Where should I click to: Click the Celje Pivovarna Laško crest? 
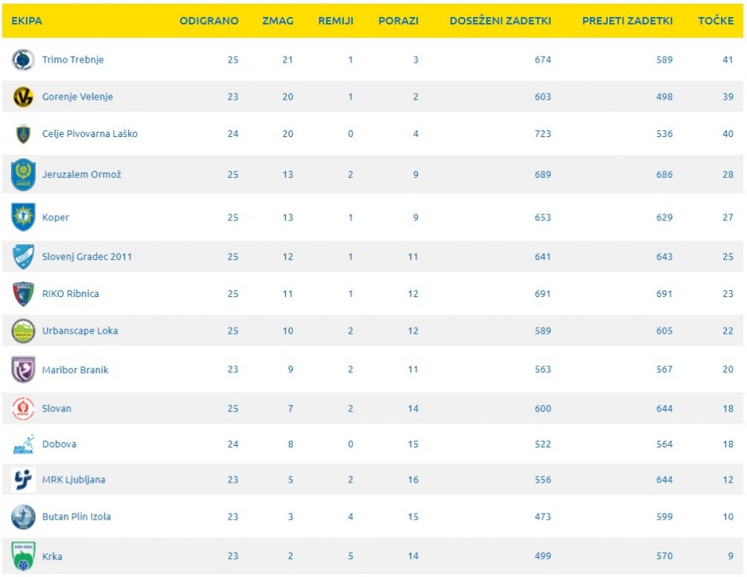click(23, 134)
